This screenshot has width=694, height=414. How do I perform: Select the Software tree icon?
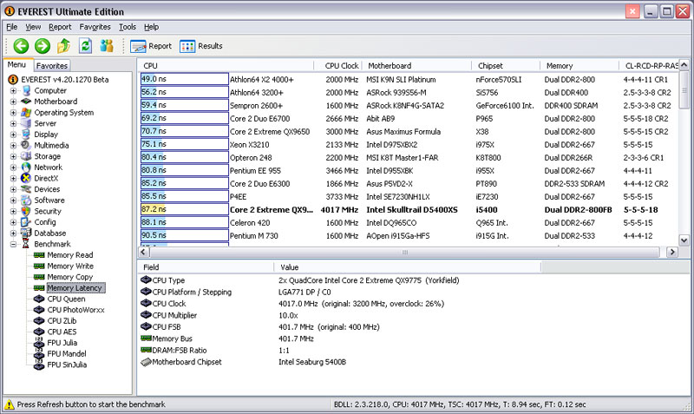(x=27, y=200)
